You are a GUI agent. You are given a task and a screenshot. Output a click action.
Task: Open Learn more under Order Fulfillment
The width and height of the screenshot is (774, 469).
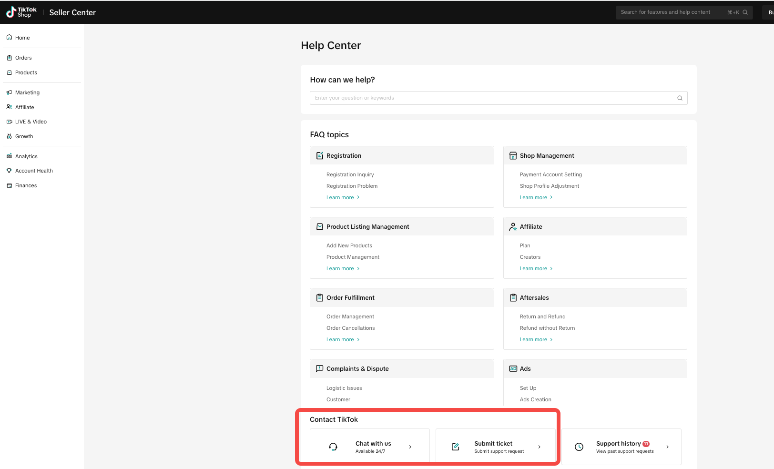[343, 340]
